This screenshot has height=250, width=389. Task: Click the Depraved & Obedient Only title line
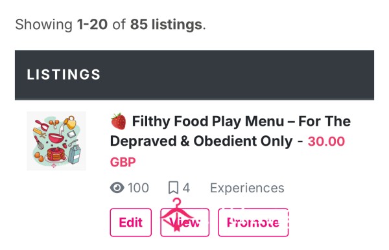click(x=201, y=141)
